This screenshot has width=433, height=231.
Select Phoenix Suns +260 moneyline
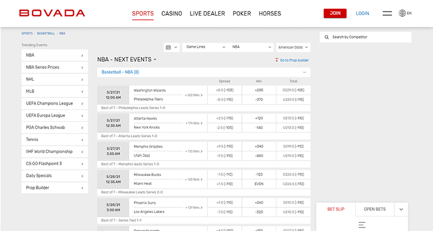coord(259,203)
